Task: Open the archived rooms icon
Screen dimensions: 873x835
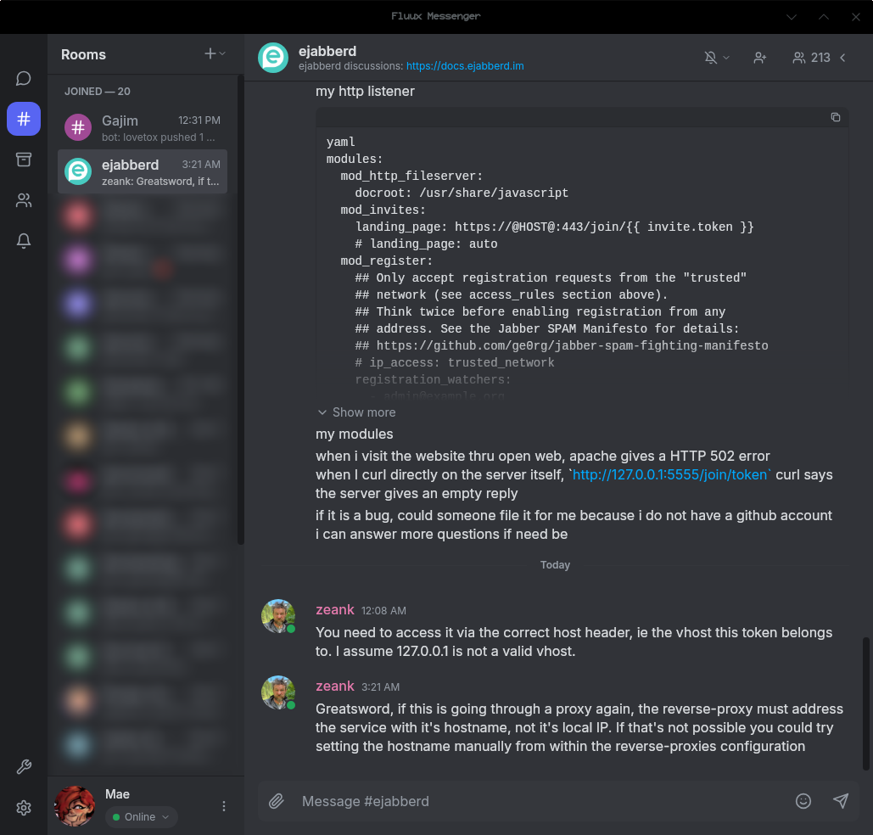Action: (x=23, y=160)
